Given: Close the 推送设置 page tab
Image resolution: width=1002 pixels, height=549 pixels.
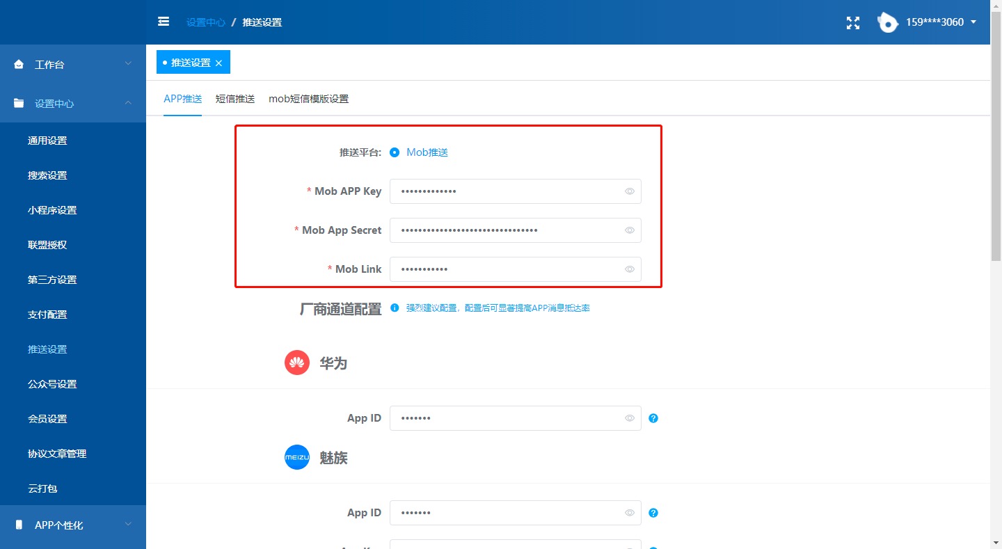Looking at the screenshot, I should pyautogui.click(x=218, y=63).
